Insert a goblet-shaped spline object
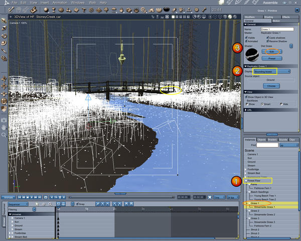 [54, 10]
